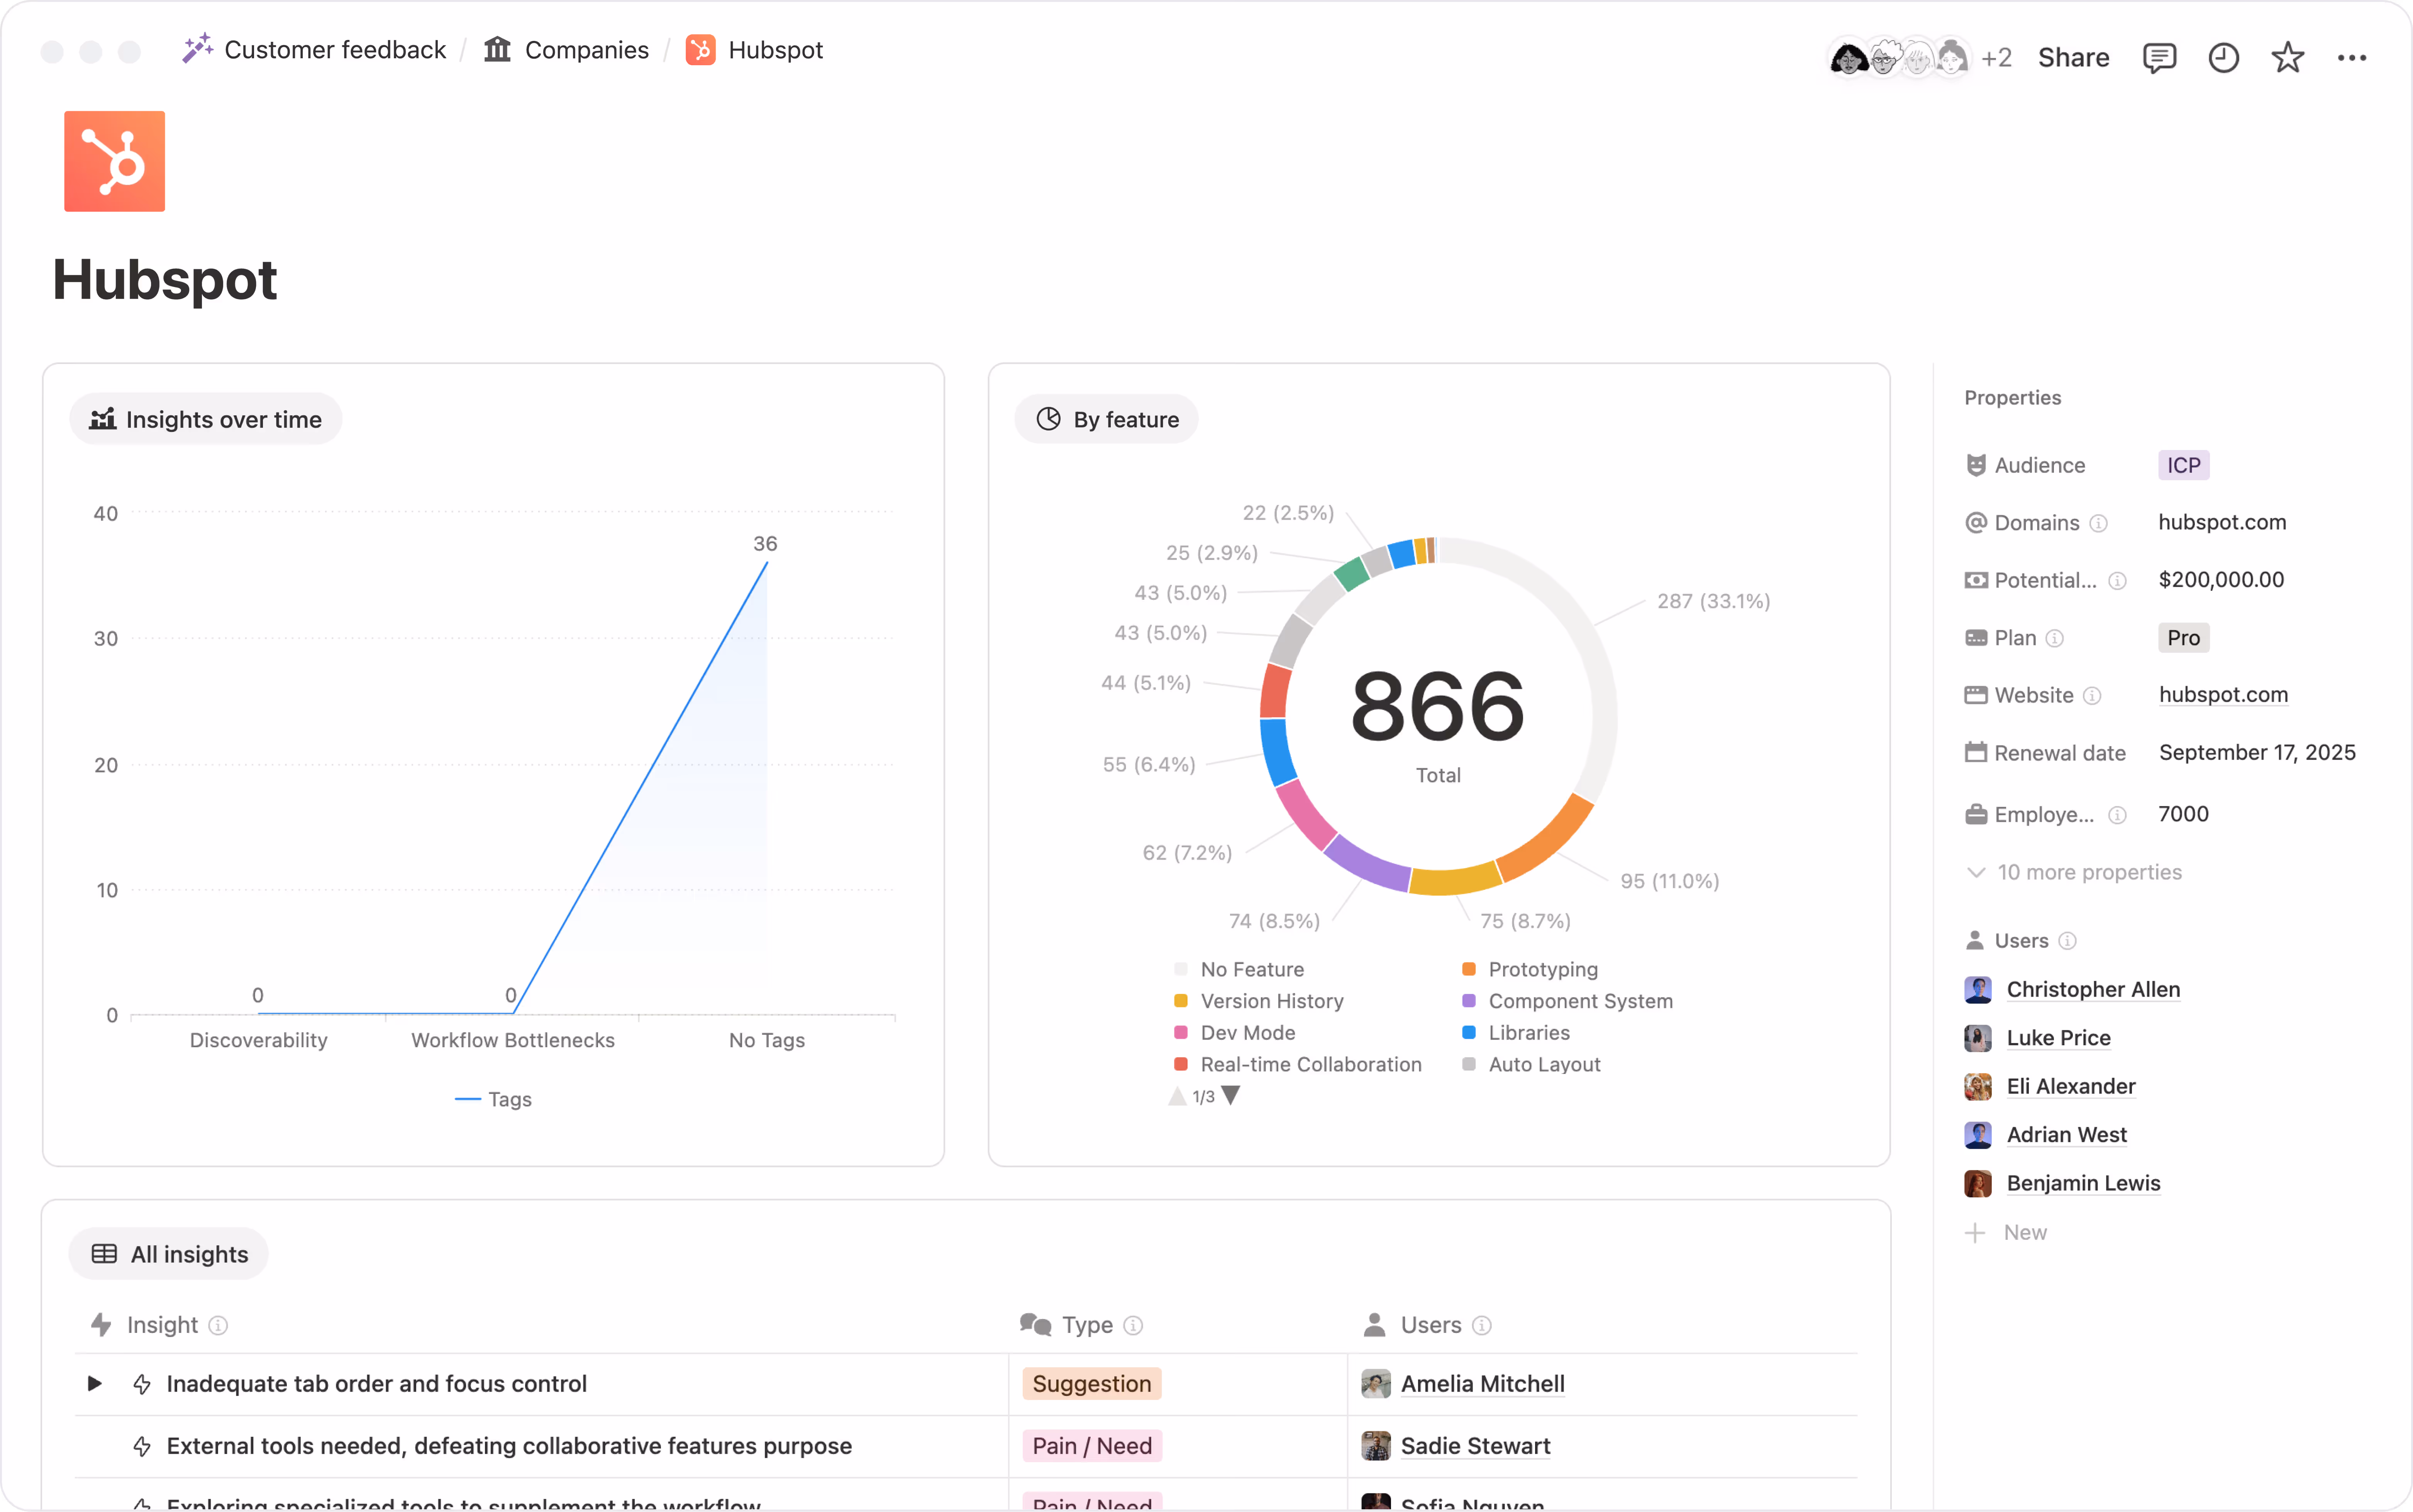2413x1512 pixels.
Task: Navigate to Customer feedback breadcrumb
Action: point(314,50)
